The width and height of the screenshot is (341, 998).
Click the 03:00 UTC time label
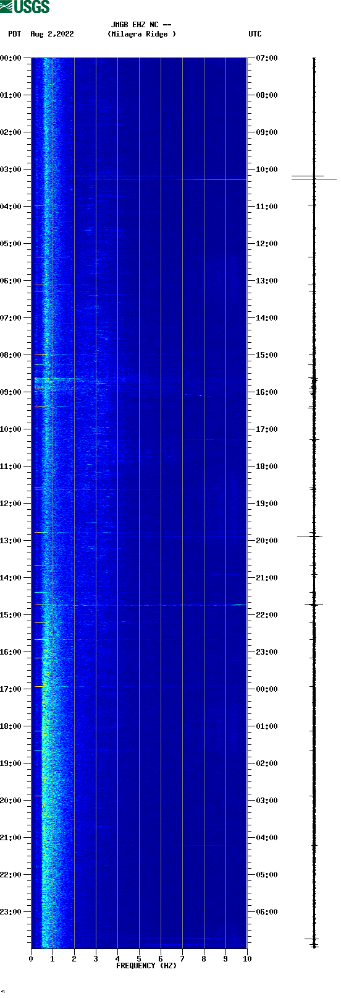pos(267,801)
